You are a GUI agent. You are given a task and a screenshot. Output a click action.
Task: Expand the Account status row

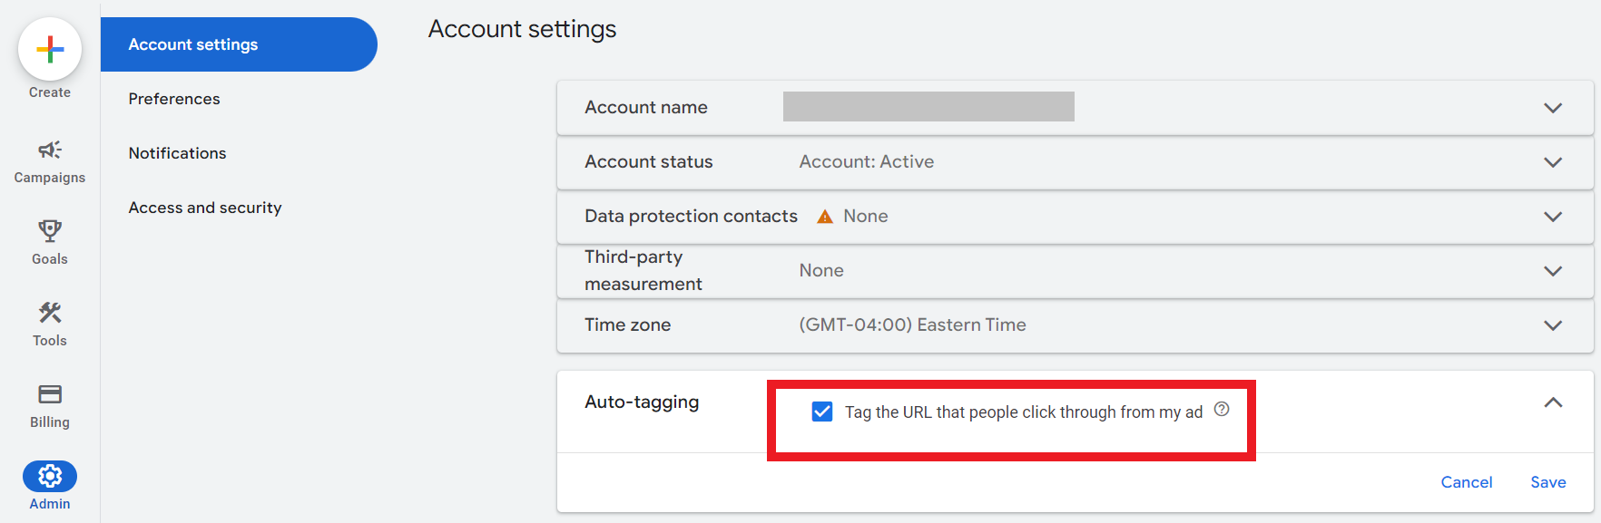pos(1553,162)
